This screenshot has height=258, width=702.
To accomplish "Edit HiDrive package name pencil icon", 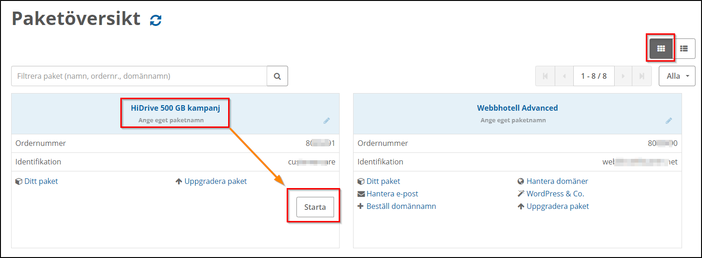I will tap(327, 120).
